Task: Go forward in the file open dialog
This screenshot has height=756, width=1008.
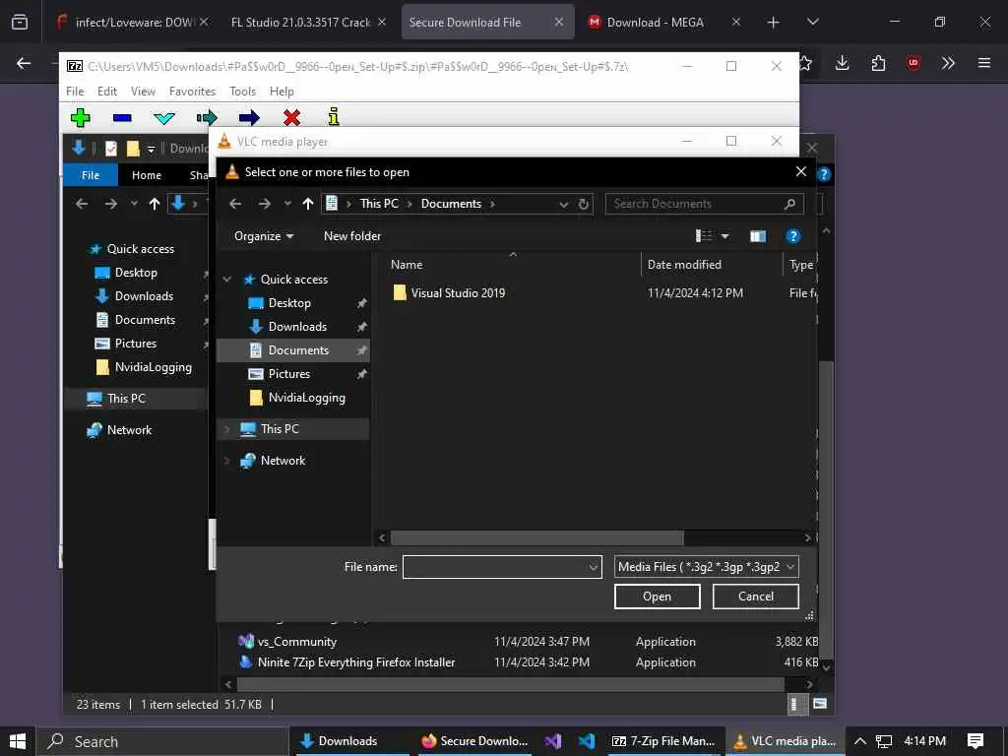Action: coord(264,204)
